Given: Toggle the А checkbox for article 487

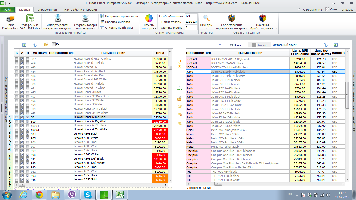Looking at the screenshot, I should [x=22, y=59].
